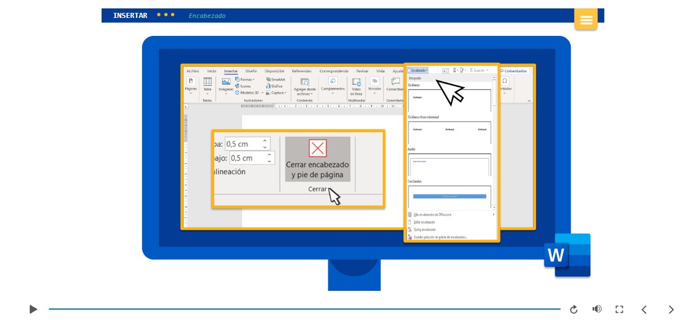Click the Imágenes icon
This screenshot has width=688, height=320.
[226, 84]
